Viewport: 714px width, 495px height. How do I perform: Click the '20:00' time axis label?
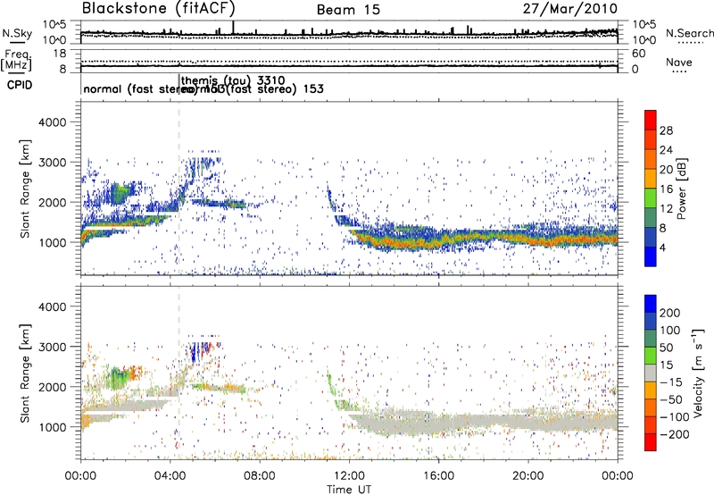[528, 476]
